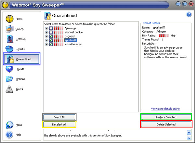Viewport: 195px width, 143px height.
Task: Click 'Traces Found: 1' text
Action: pyautogui.click(x=152, y=39)
